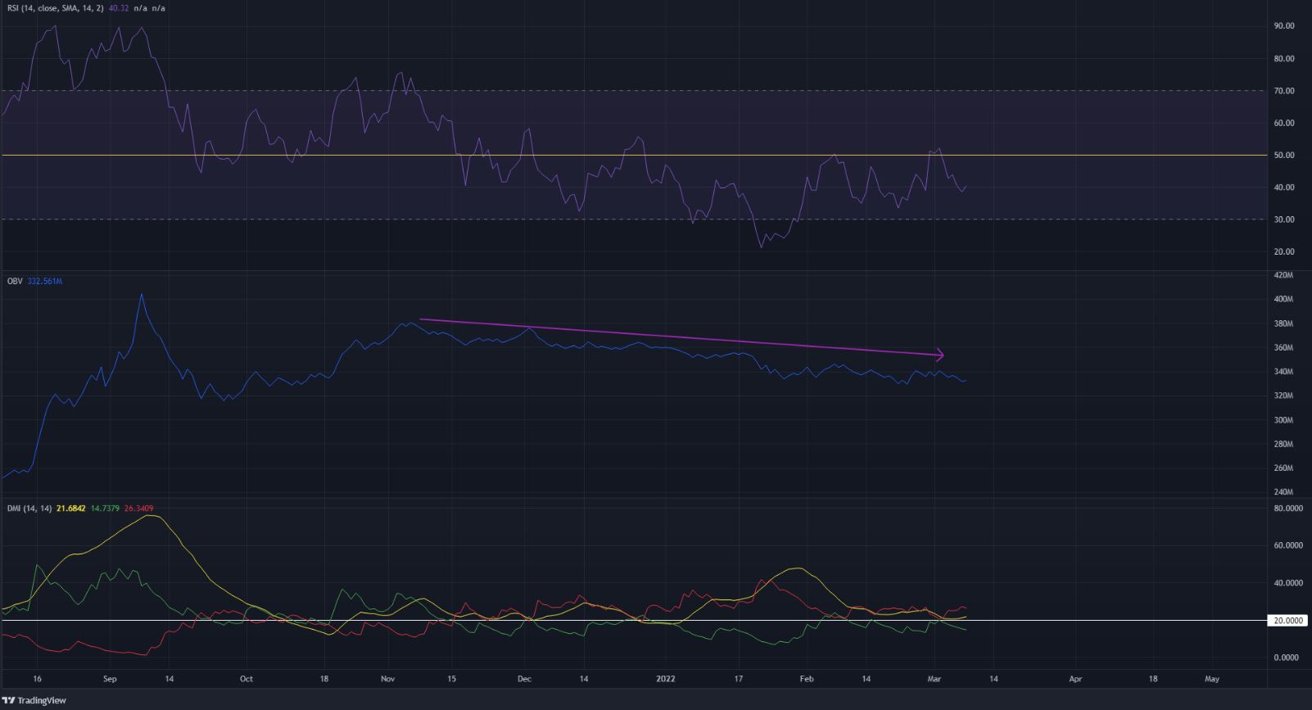
Task: Click the May date label on time axis
Action: coord(1212,679)
